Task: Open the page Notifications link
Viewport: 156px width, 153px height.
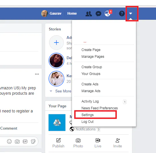Action: coord(85,129)
